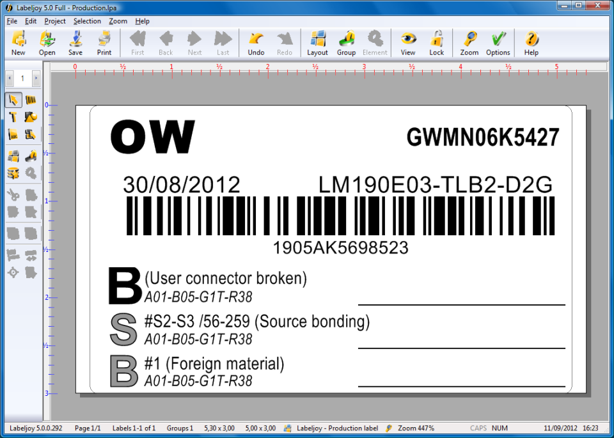Open the Edit menu
The height and width of the screenshot is (438, 614).
pos(31,21)
